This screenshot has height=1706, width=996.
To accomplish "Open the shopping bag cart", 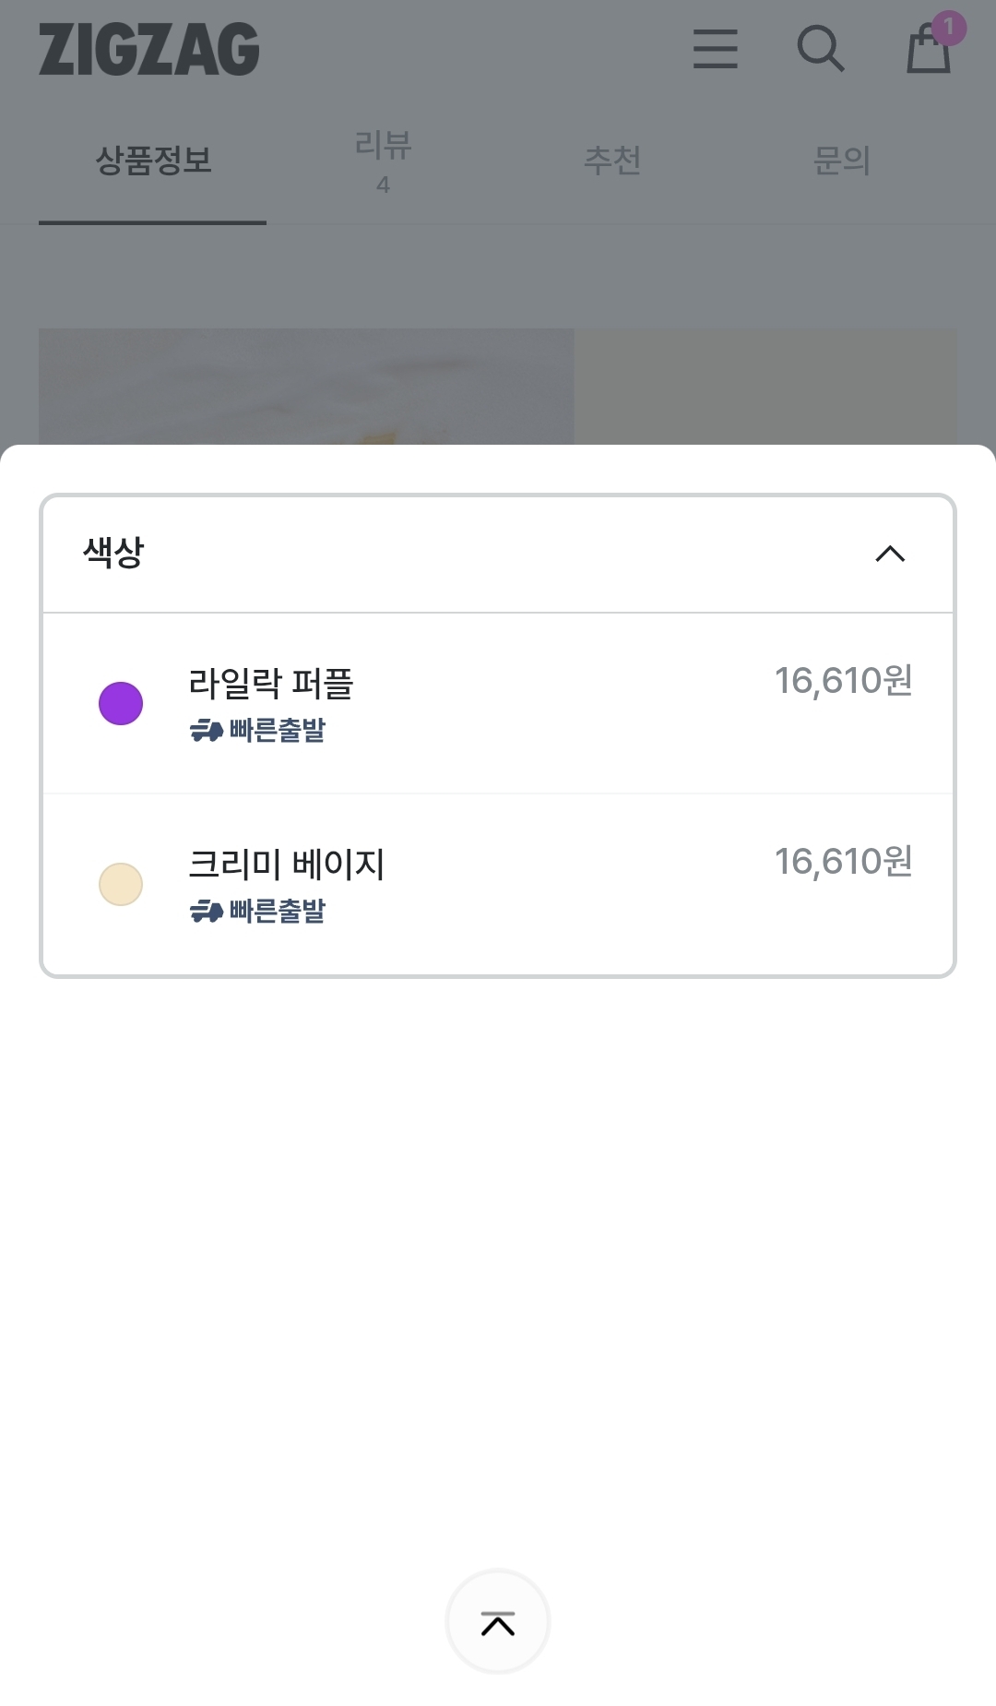I will click(927, 52).
